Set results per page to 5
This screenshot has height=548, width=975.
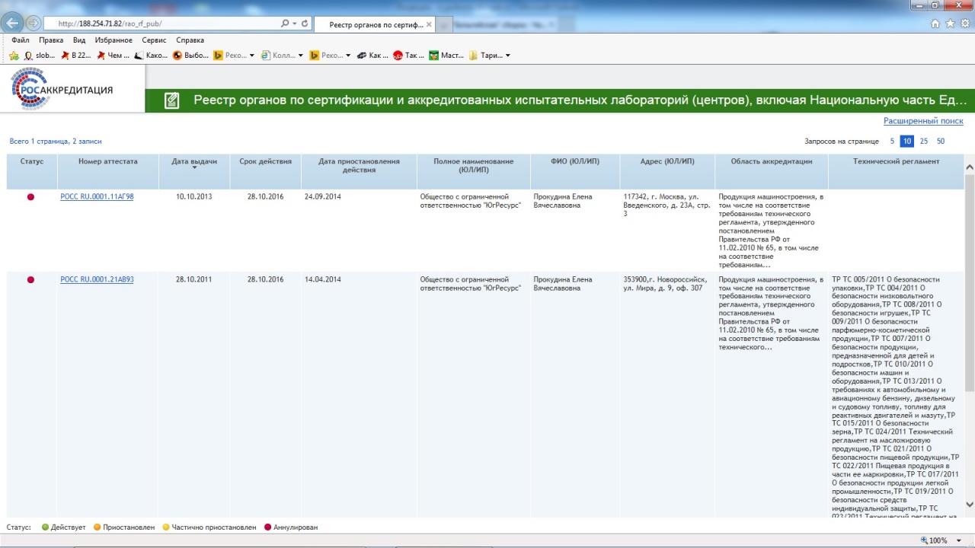(x=892, y=142)
